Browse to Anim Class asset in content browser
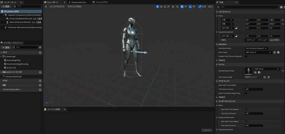 pyautogui.click(x=279, y=52)
